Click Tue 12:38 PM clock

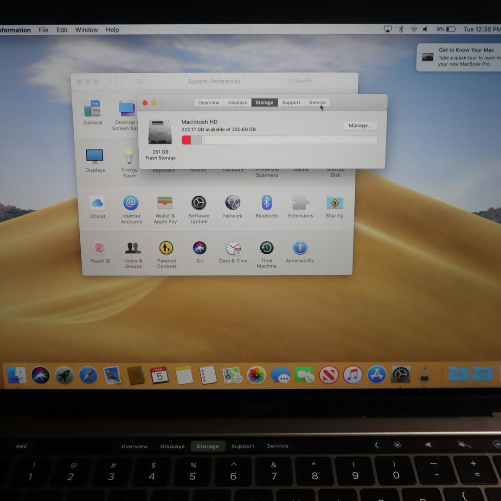[x=482, y=29]
